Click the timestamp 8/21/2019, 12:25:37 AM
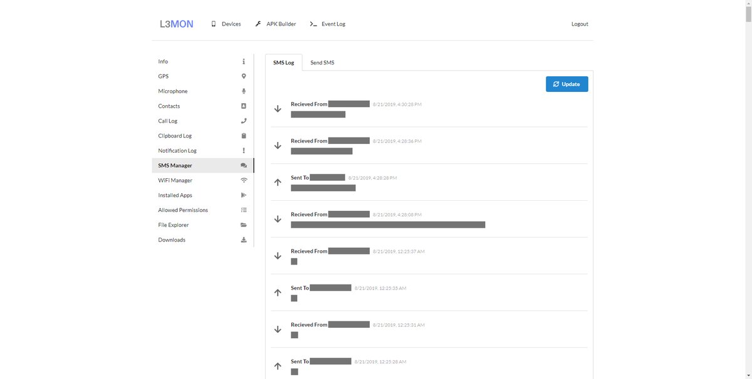 click(x=399, y=251)
